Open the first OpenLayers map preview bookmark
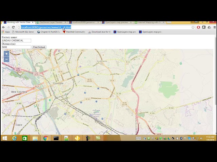217x162 pixels. pos(125,32)
